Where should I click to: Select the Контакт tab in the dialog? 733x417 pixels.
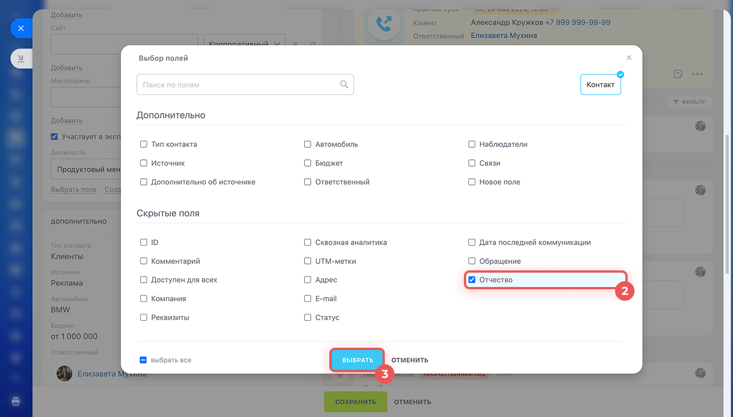(600, 84)
